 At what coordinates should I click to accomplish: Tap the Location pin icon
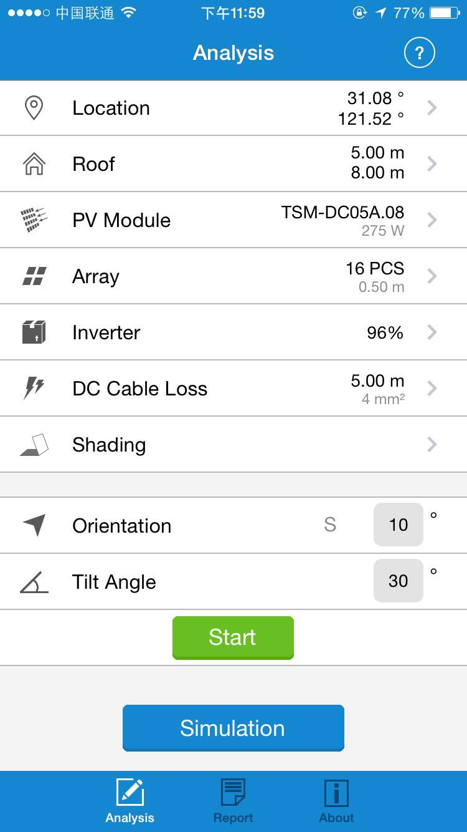click(34, 108)
